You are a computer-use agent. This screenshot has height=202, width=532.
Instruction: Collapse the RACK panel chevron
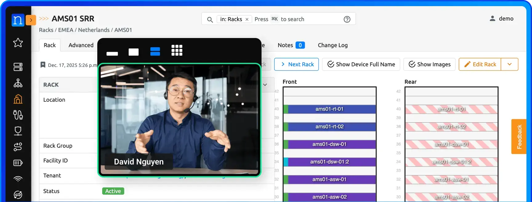(265, 85)
